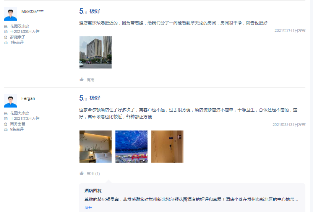
Task: Click the thumbs-up icon on M59335's review
Action: 81,80
